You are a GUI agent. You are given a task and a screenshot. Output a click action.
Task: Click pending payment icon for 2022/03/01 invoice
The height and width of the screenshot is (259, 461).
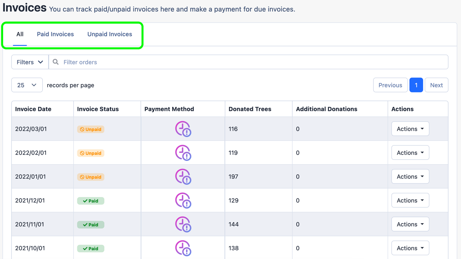pyautogui.click(x=183, y=129)
